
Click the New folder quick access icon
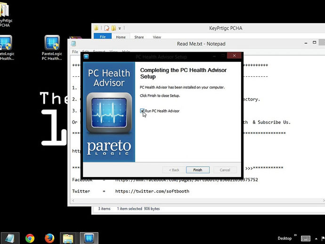pos(114,28)
